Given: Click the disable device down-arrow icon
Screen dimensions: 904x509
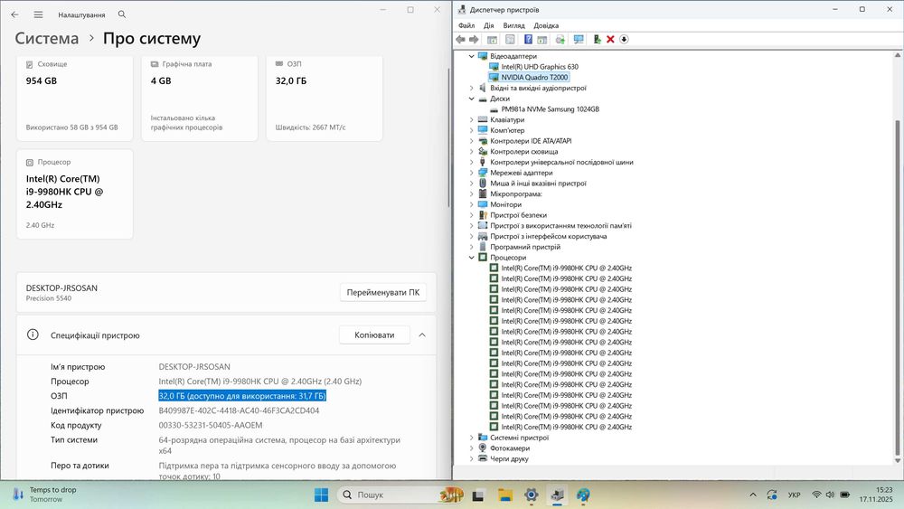Looking at the screenshot, I should click(x=624, y=39).
